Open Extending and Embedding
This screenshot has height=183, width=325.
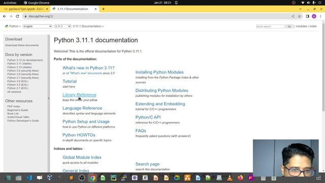[160, 104]
